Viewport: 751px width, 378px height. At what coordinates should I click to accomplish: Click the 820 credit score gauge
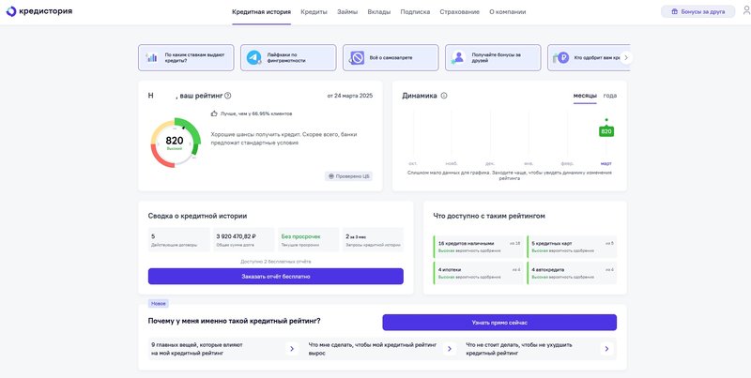(x=175, y=143)
